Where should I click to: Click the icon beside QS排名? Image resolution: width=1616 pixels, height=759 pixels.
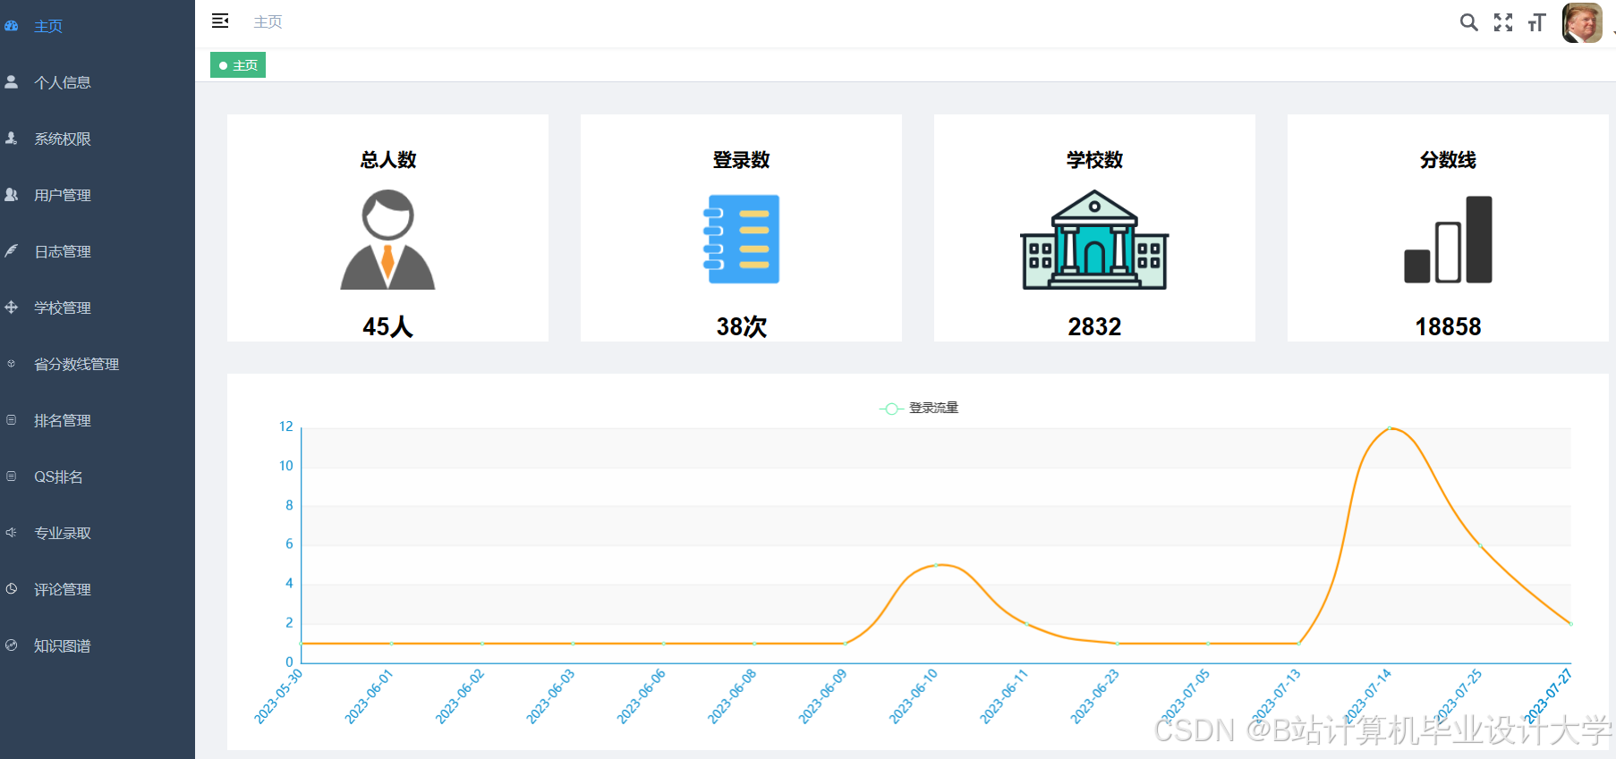coord(12,476)
